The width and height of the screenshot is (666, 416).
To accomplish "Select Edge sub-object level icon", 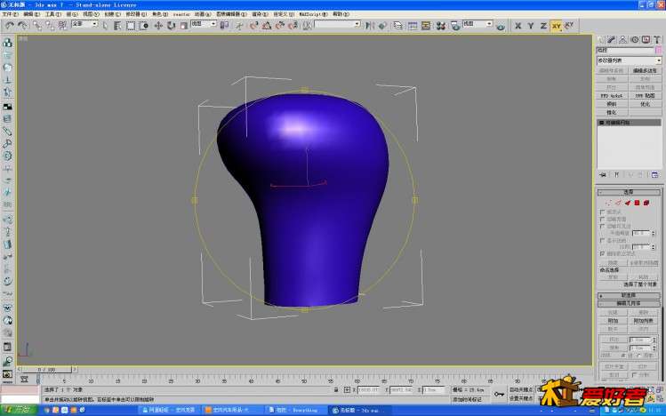I will click(x=619, y=203).
